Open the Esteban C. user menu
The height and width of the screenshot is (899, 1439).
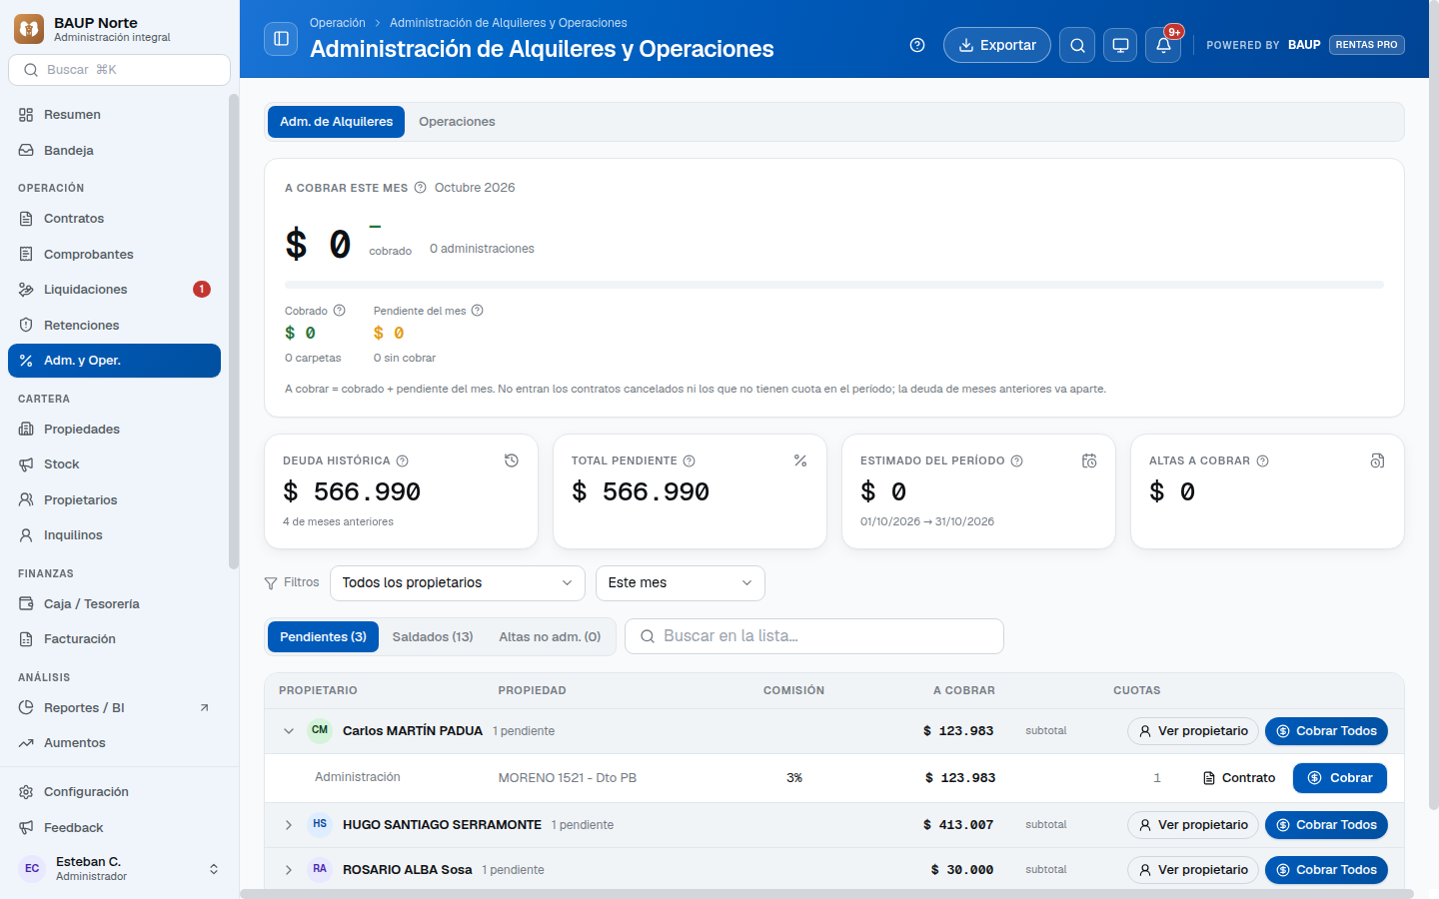(120, 869)
